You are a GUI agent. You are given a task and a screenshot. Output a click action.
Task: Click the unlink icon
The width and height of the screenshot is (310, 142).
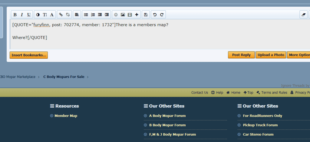[68, 15]
